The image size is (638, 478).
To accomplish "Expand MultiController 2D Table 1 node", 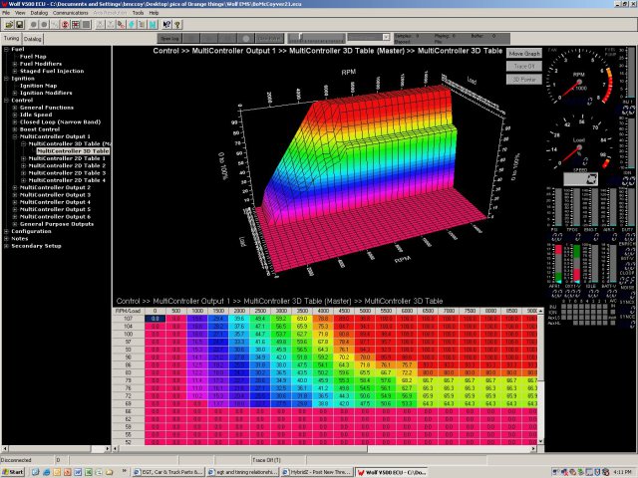I will coord(24,157).
